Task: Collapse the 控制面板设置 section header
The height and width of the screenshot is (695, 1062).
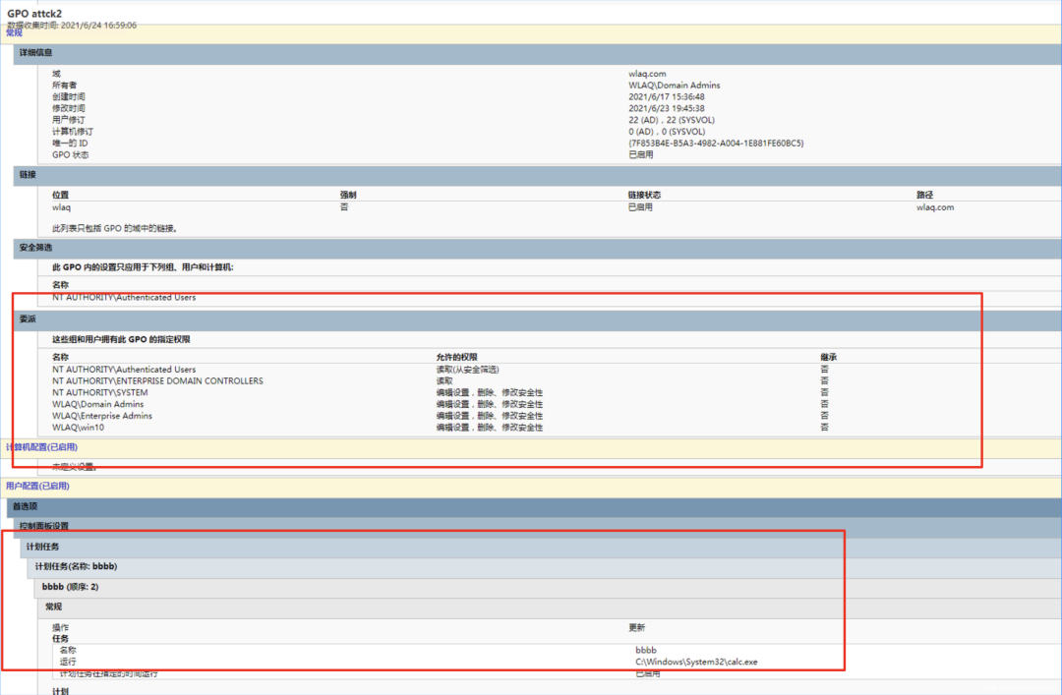Action: (x=537, y=526)
